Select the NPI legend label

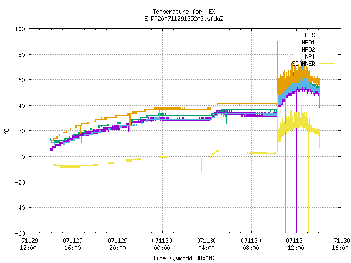[x=310, y=56]
